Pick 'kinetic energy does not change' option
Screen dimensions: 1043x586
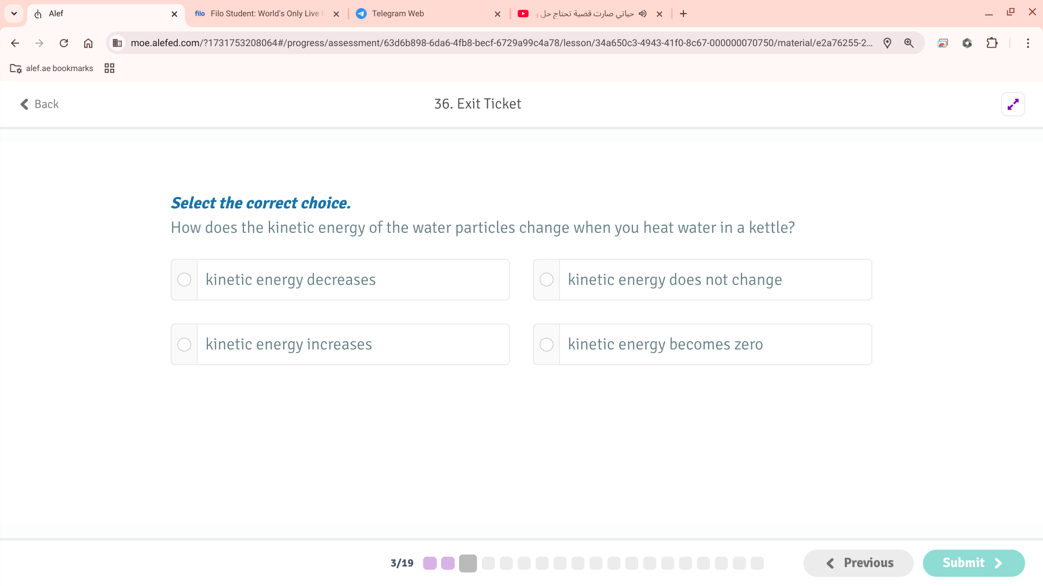tap(546, 279)
